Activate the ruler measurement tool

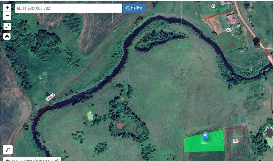click(x=8, y=150)
